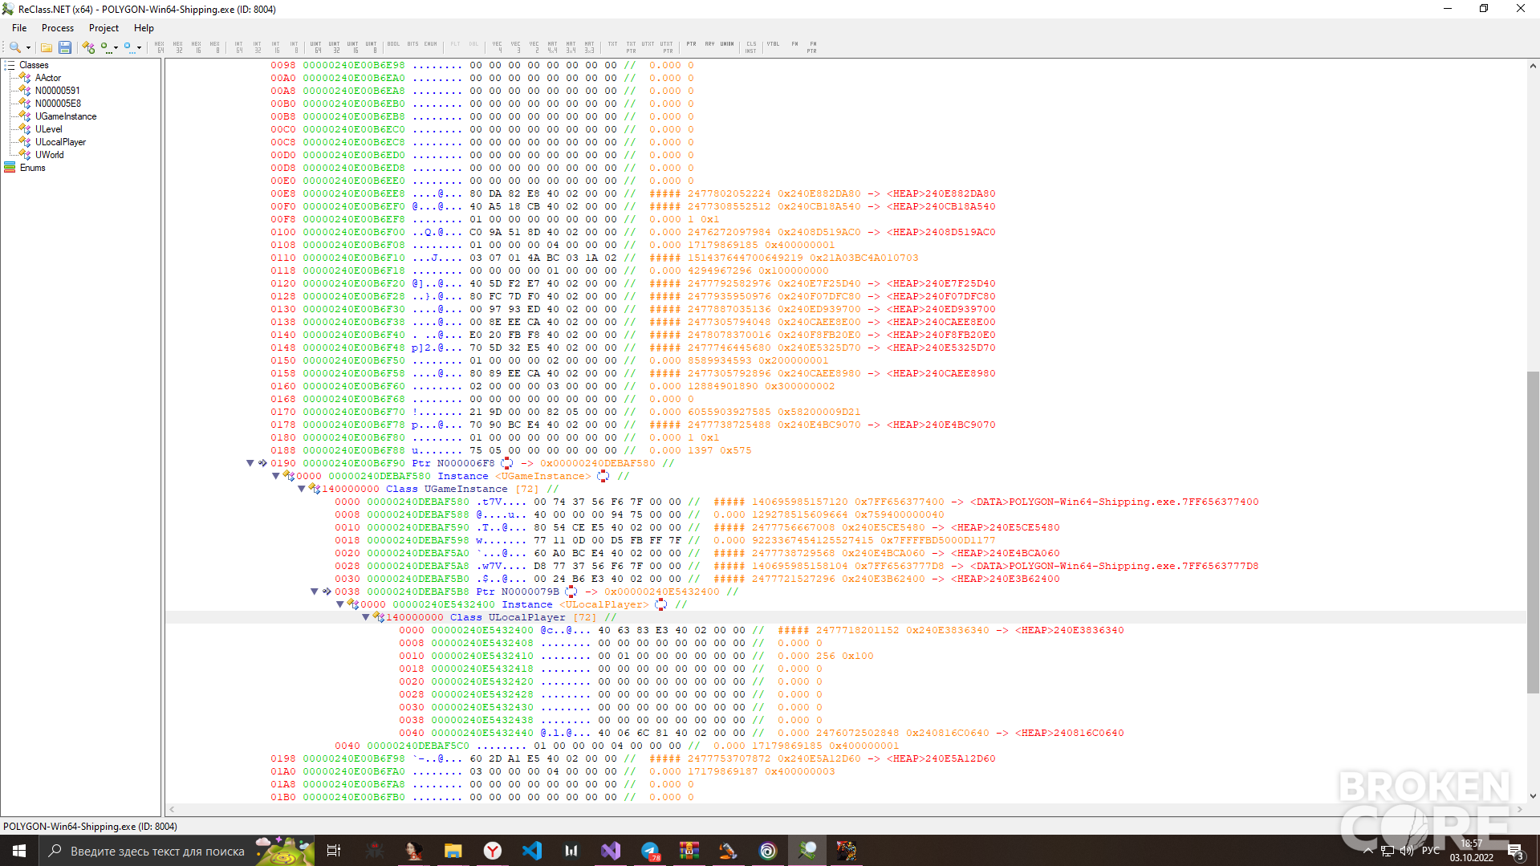Select the HEX 32 node type
This screenshot has width=1540, height=866.
pyautogui.click(x=178, y=48)
